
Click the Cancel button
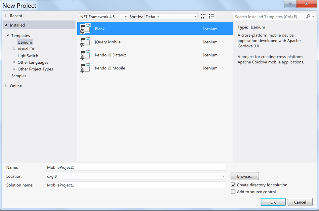[x=300, y=202]
